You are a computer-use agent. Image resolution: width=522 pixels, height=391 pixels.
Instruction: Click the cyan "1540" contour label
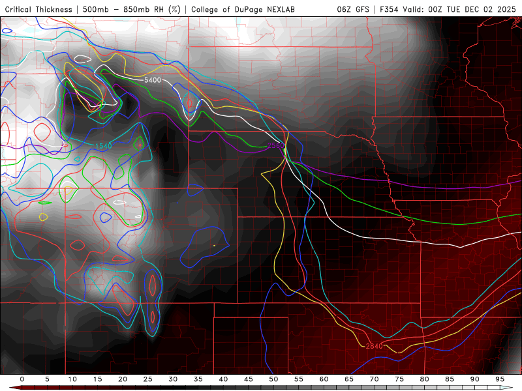click(x=104, y=146)
